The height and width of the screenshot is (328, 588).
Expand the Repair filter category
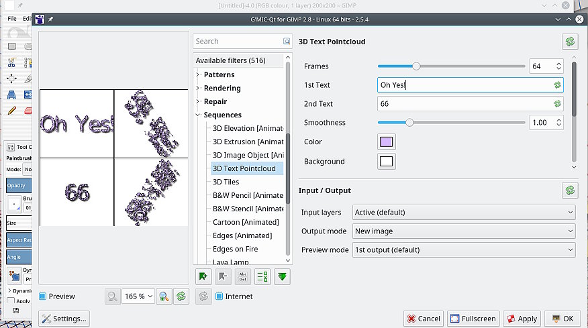[197, 101]
